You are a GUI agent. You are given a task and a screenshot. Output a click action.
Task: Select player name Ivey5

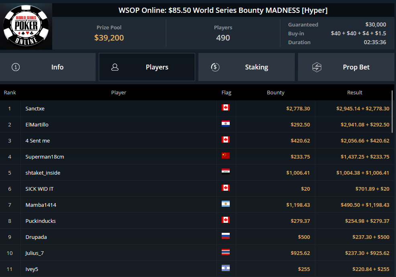pyautogui.click(x=32, y=269)
